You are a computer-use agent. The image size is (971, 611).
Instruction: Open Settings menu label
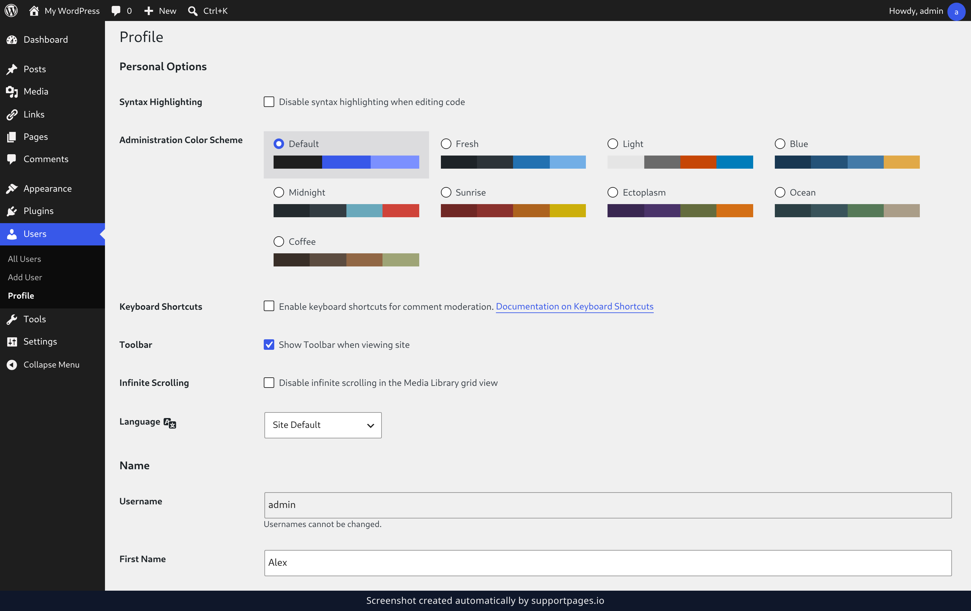pyautogui.click(x=40, y=342)
